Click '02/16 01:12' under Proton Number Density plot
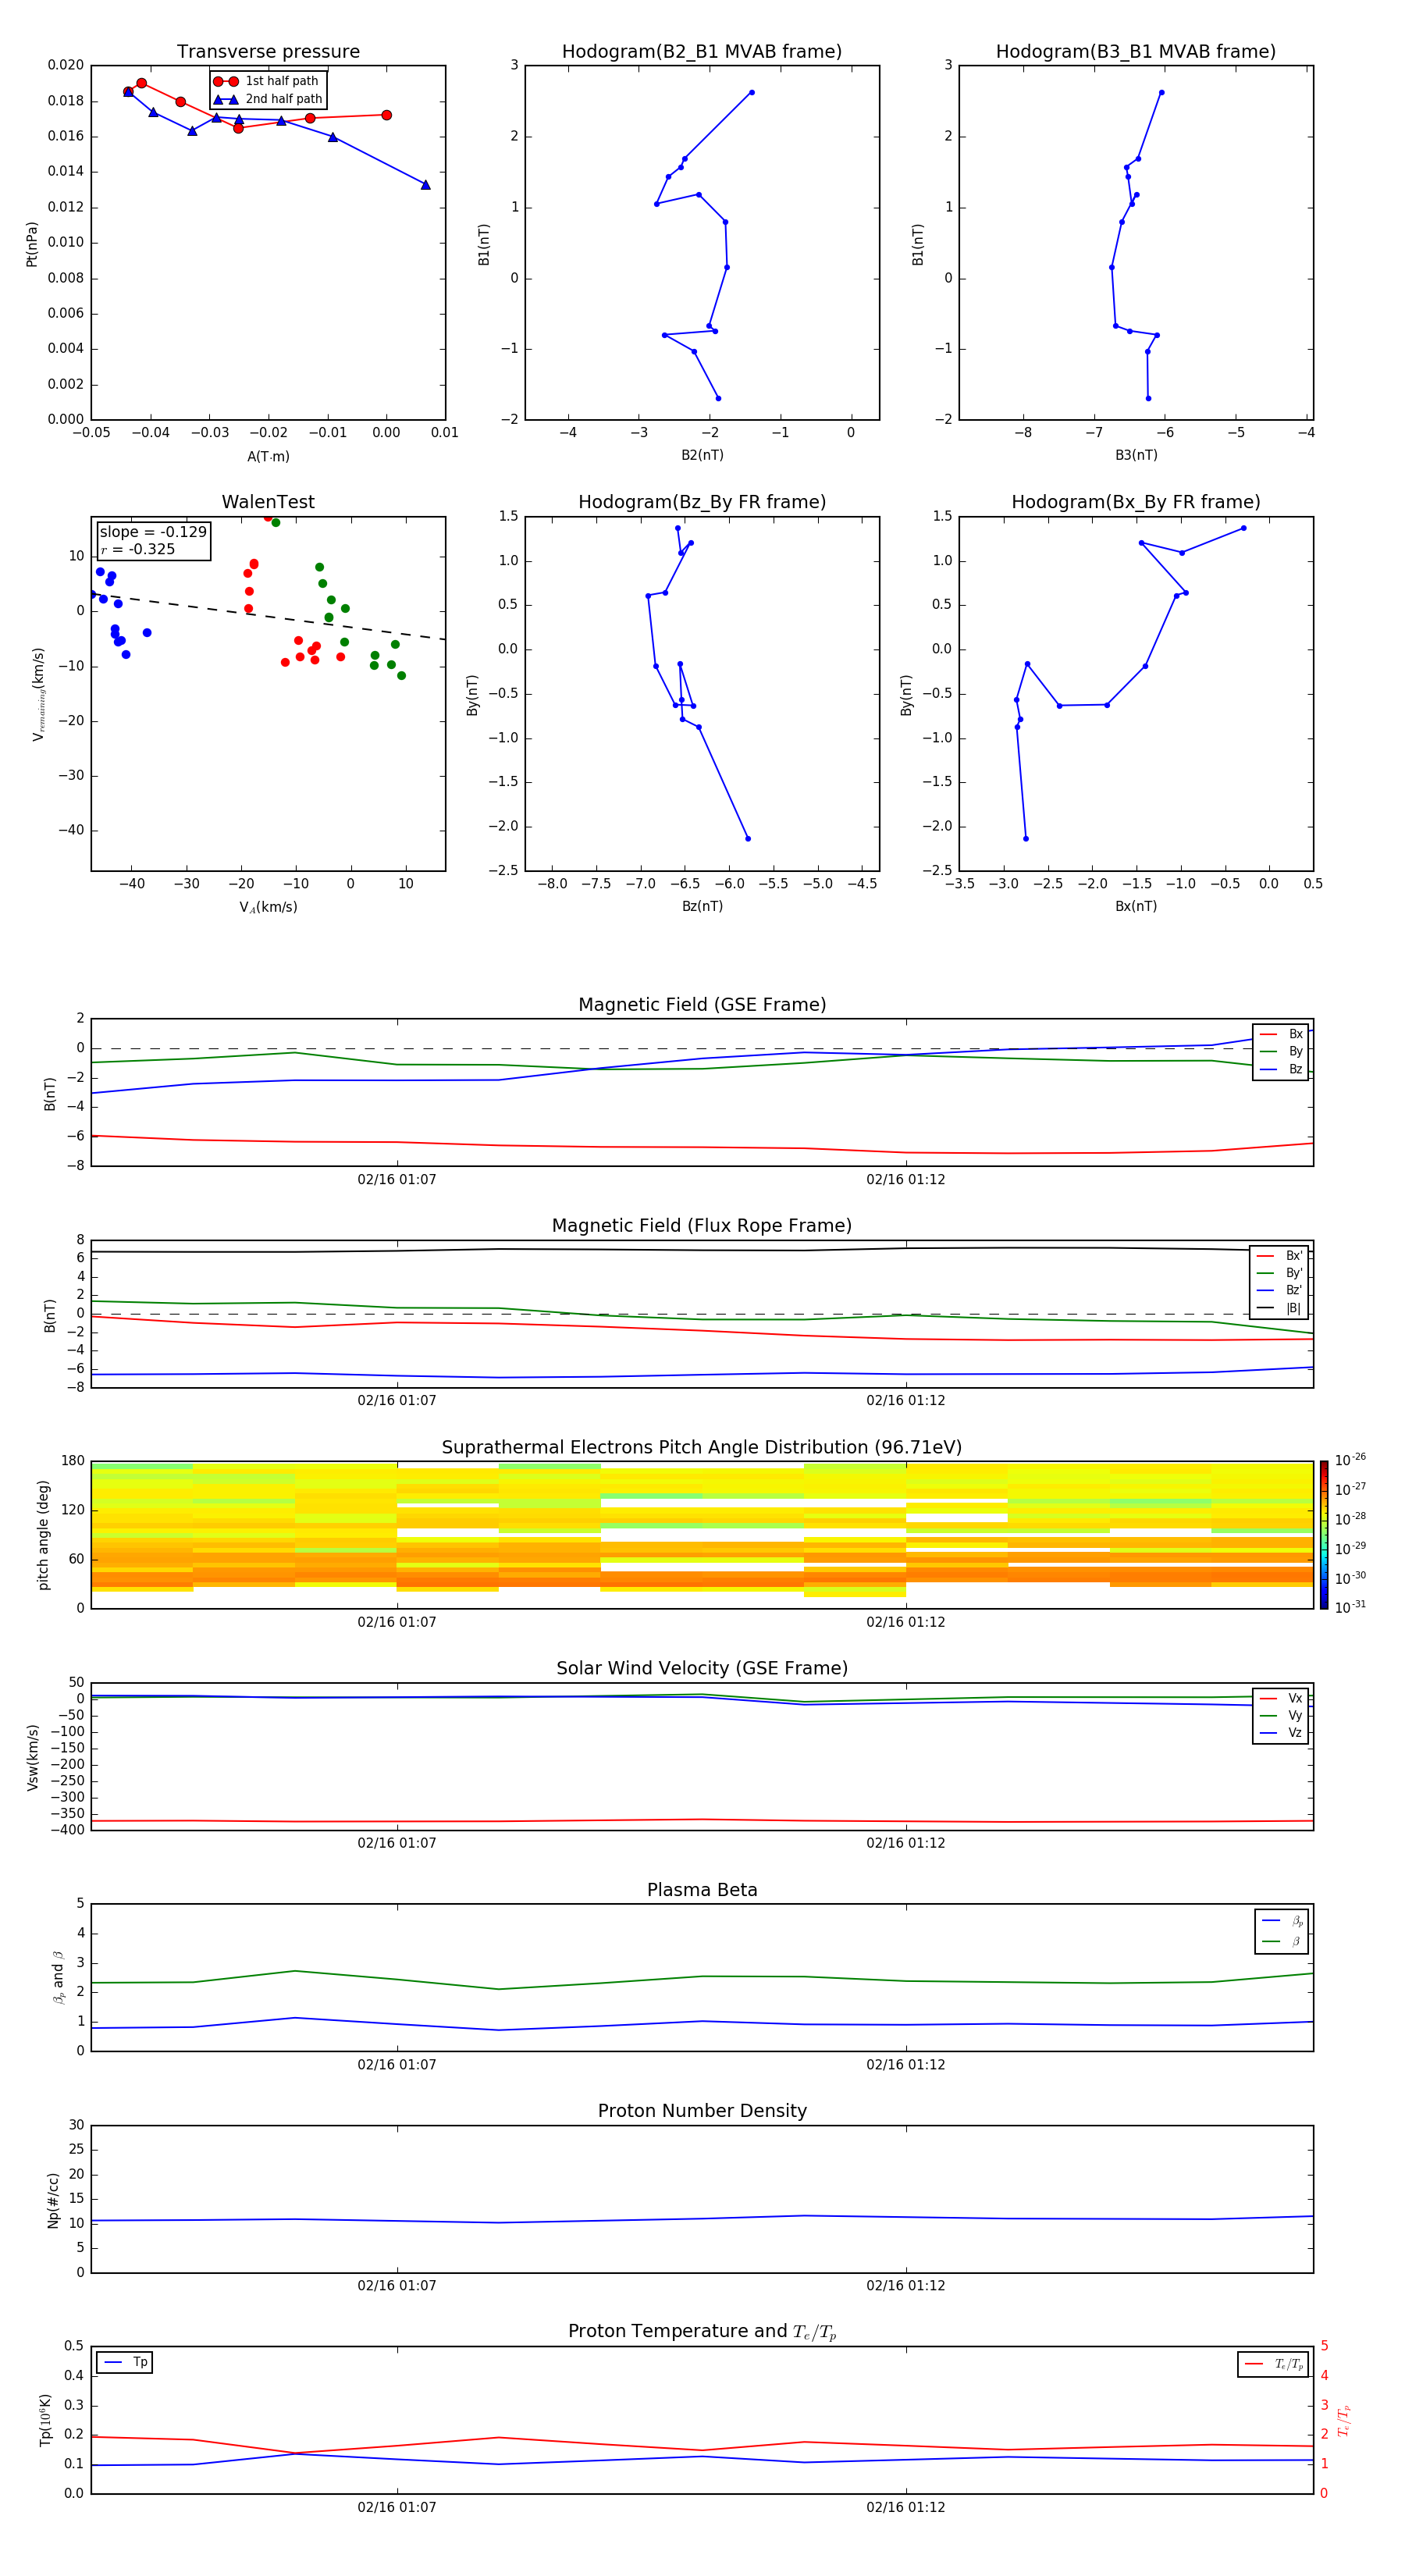 coord(906,2285)
